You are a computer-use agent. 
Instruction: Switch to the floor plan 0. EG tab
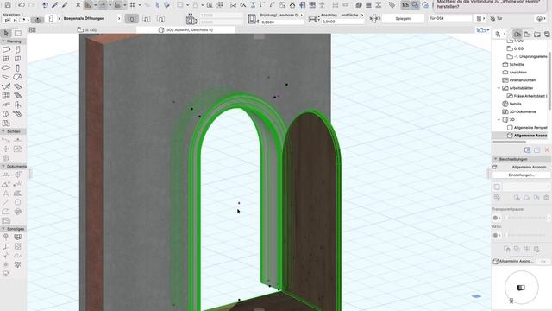(x=86, y=30)
